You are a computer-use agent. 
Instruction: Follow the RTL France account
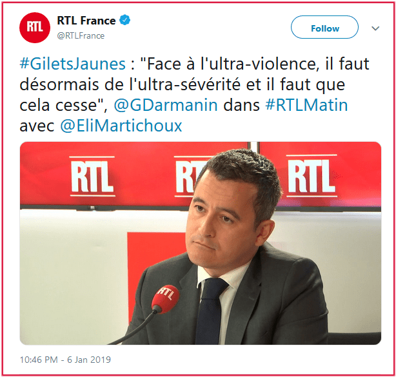click(x=324, y=27)
